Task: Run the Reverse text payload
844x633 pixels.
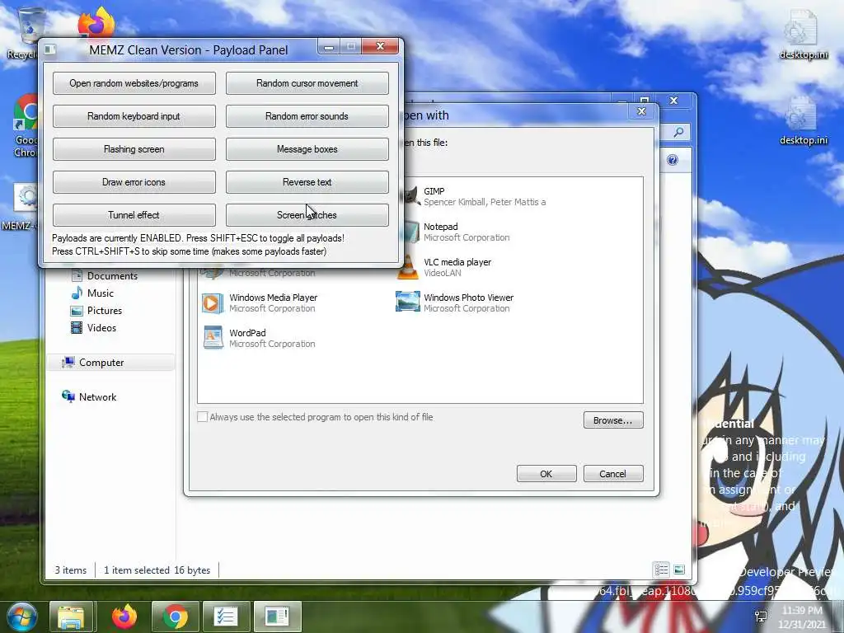Action: [307, 182]
